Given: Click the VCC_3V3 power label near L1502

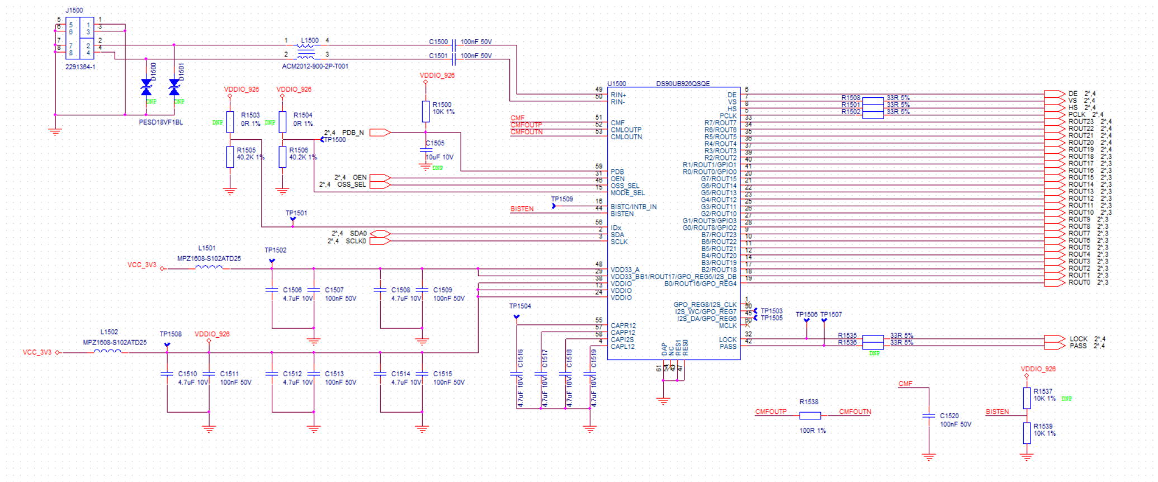Looking at the screenshot, I should pyautogui.click(x=37, y=352).
